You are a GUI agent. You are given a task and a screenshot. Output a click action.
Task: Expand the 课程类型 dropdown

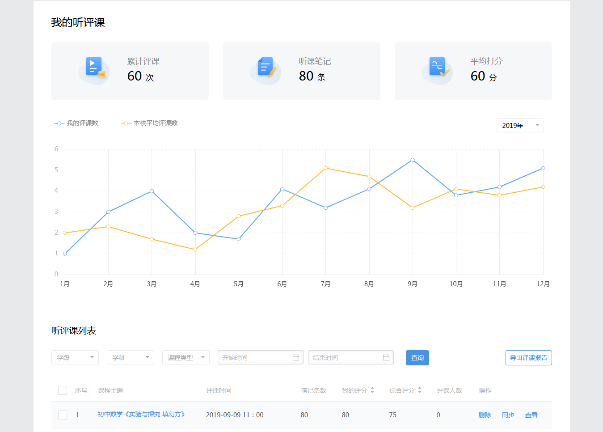[186, 357]
